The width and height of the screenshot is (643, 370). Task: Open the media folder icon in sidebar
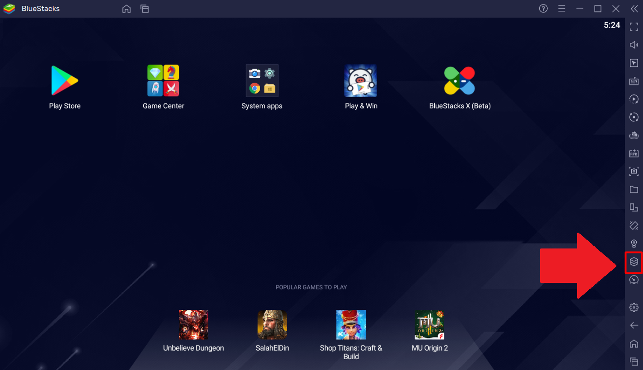click(x=634, y=189)
